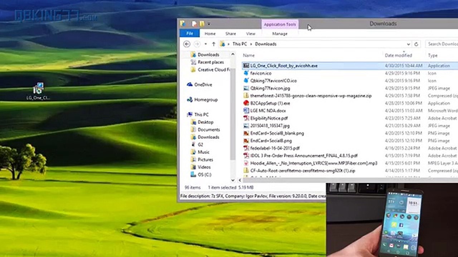Open Recent places in the navigation pane
458x257 pixels.
click(207, 62)
